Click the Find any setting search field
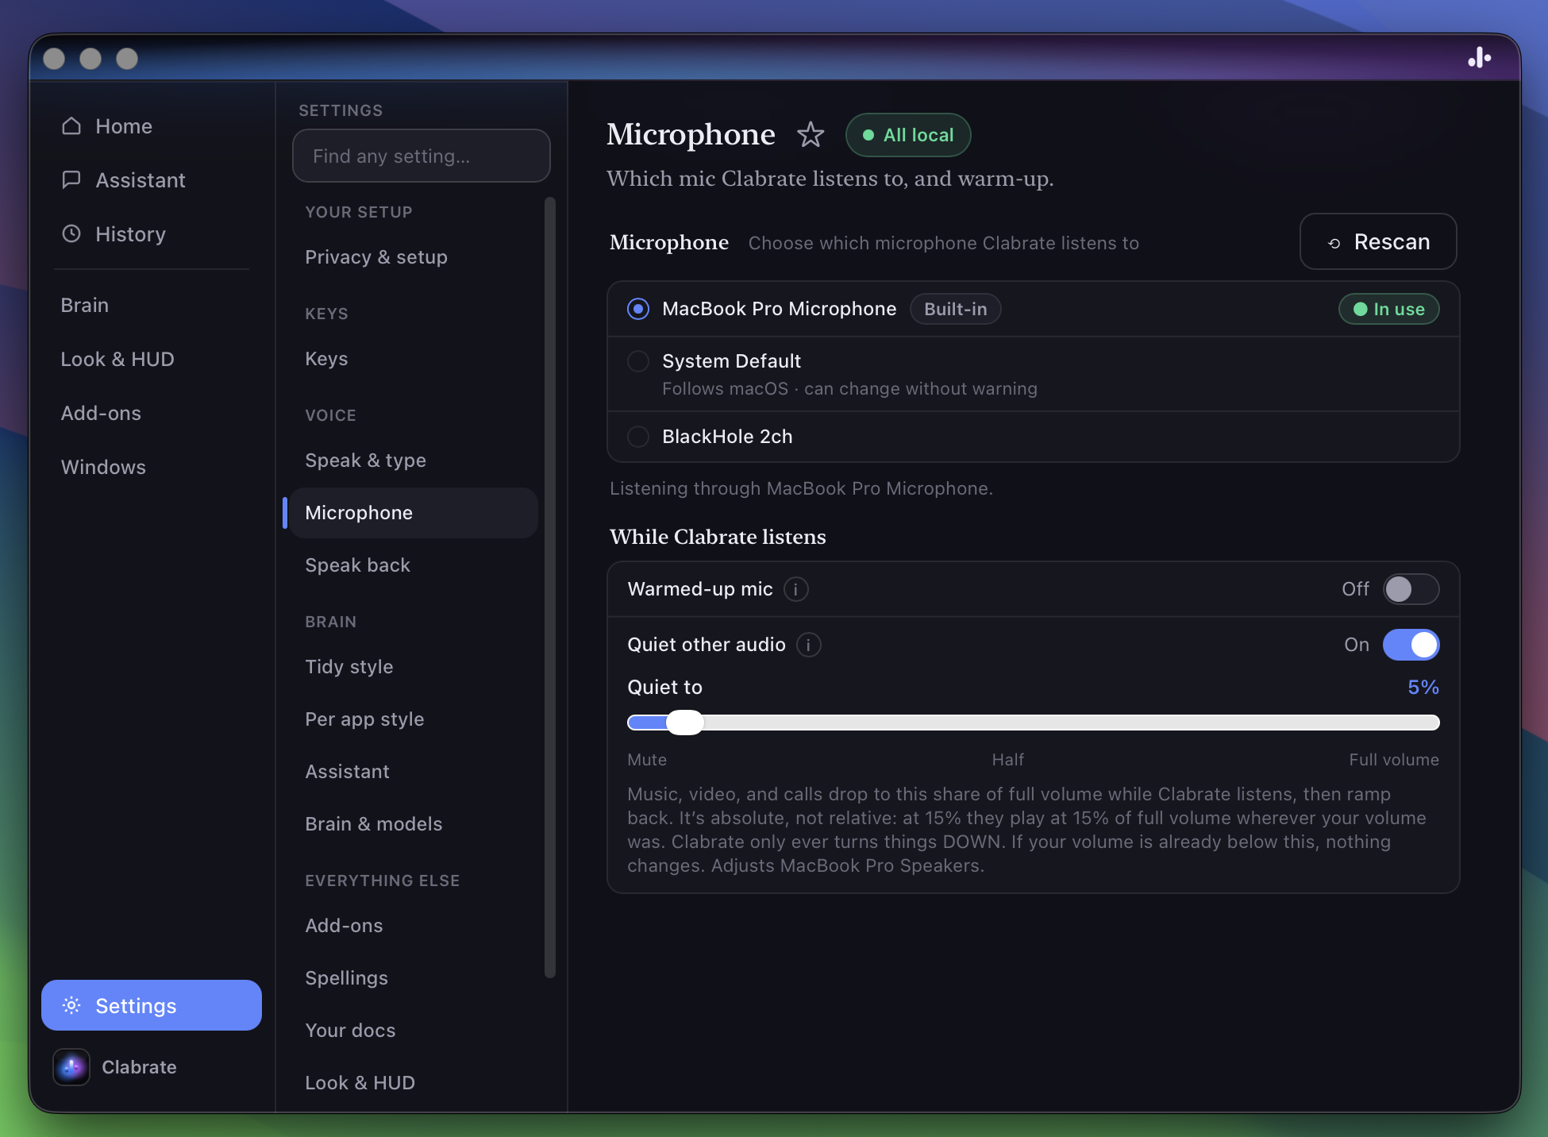Screen dimensions: 1548x1137 tap(422, 156)
